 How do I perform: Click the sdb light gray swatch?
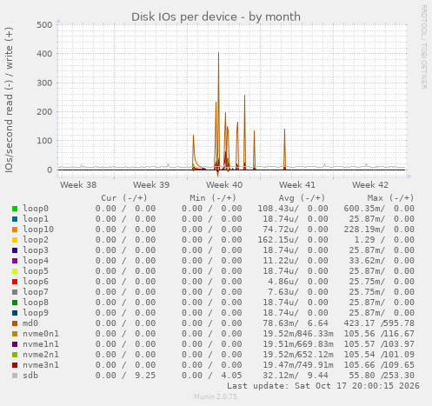coord(15,376)
